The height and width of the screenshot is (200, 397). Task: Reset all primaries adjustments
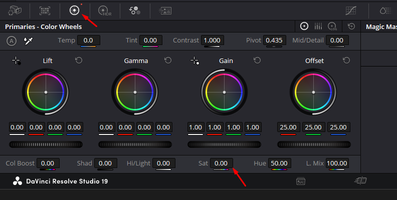pyautogui.click(x=351, y=26)
